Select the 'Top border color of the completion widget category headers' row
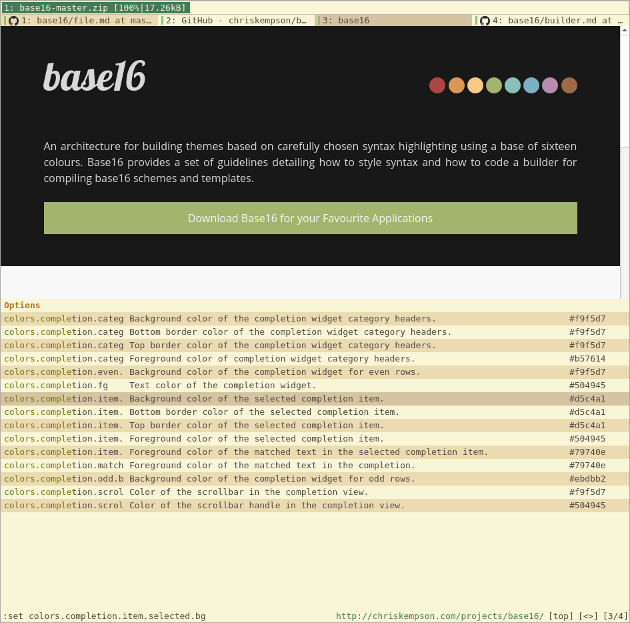630x623 pixels. (315, 346)
